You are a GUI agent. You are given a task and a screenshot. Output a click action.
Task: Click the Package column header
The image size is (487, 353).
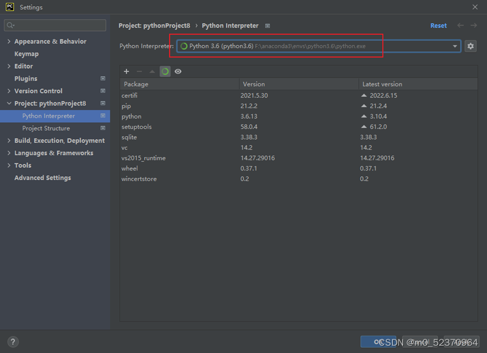180,84
